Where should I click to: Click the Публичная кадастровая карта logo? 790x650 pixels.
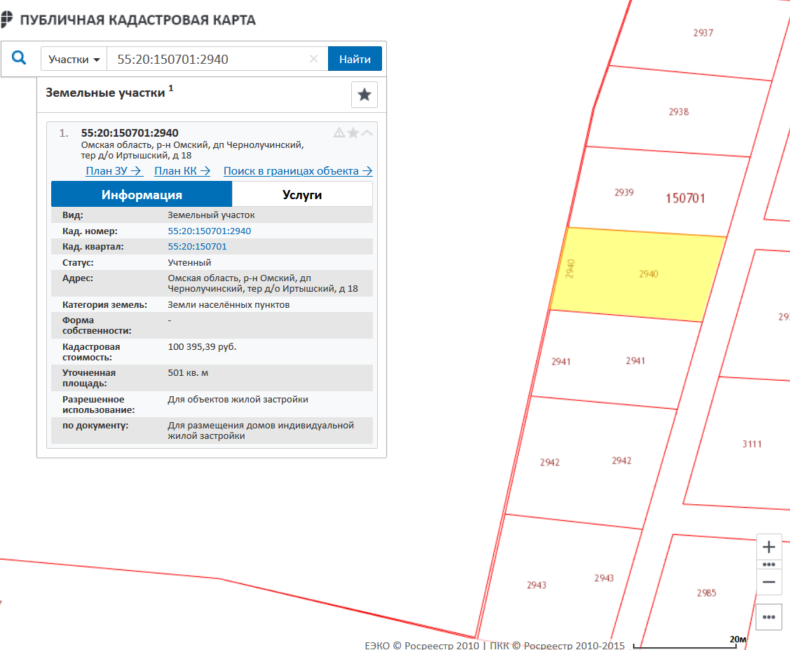pos(6,19)
